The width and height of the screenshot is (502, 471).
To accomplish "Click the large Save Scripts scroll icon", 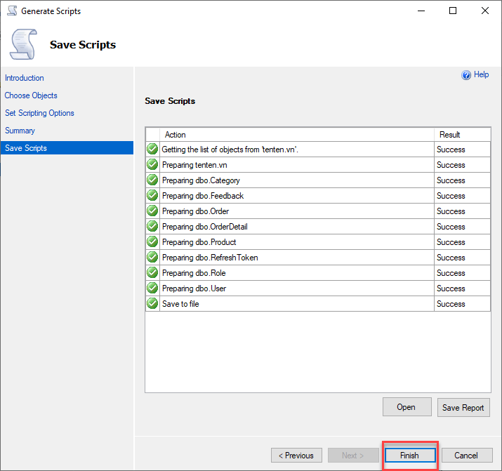I will coord(23,44).
